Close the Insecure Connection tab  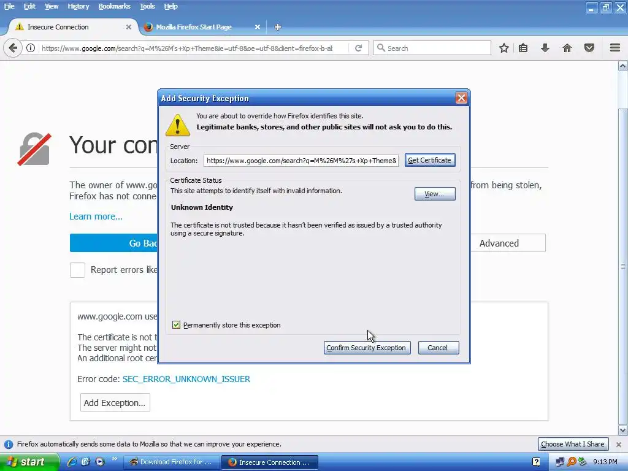point(129,27)
